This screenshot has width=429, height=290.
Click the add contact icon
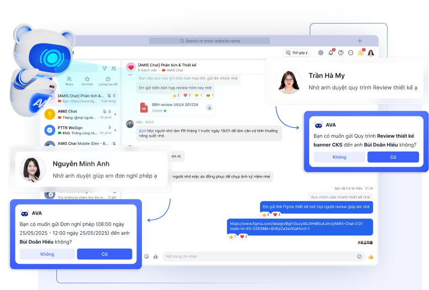pyautogui.click(x=114, y=69)
